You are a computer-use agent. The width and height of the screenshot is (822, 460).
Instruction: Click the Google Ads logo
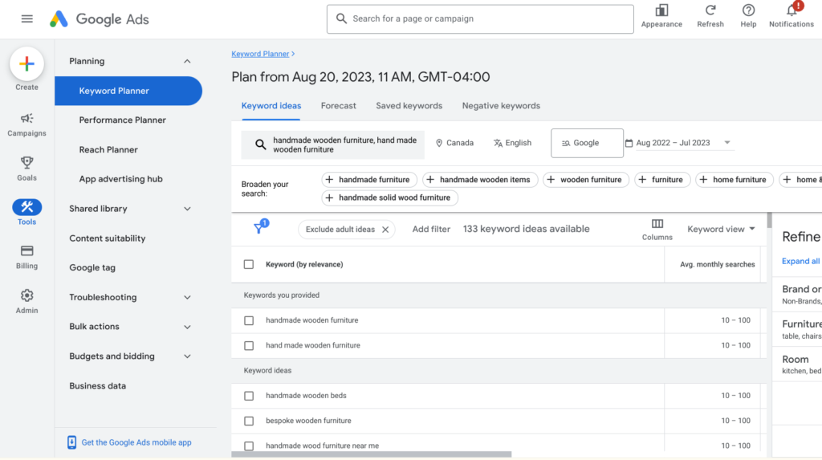coord(99,19)
